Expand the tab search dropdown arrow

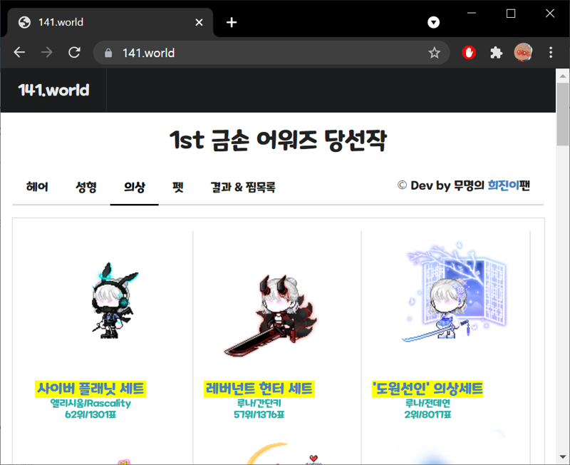pyautogui.click(x=433, y=22)
